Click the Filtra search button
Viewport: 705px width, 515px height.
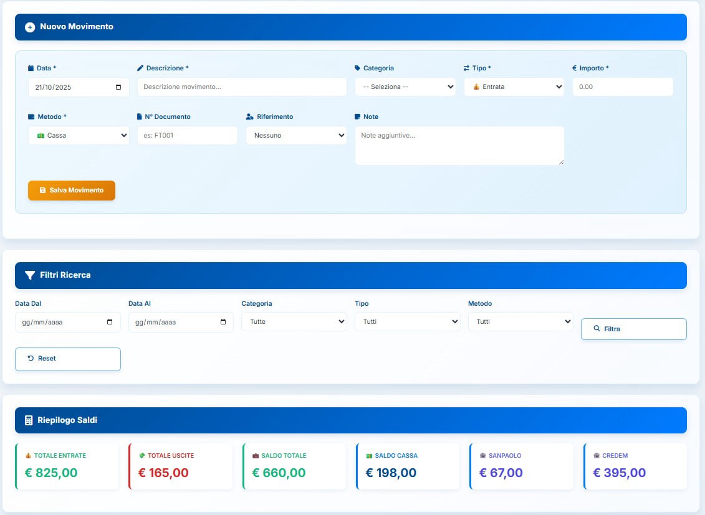tap(633, 329)
